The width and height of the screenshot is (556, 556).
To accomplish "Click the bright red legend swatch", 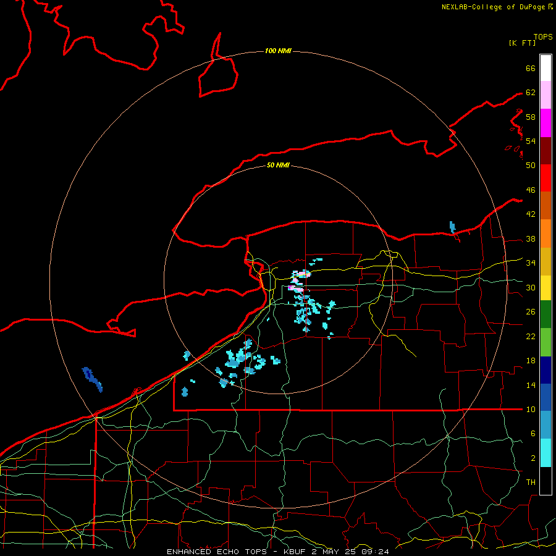I will coord(545,178).
